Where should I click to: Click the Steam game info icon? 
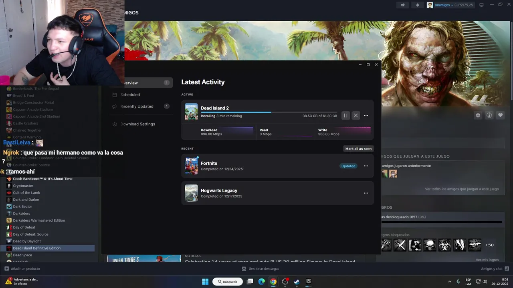tap(489, 115)
